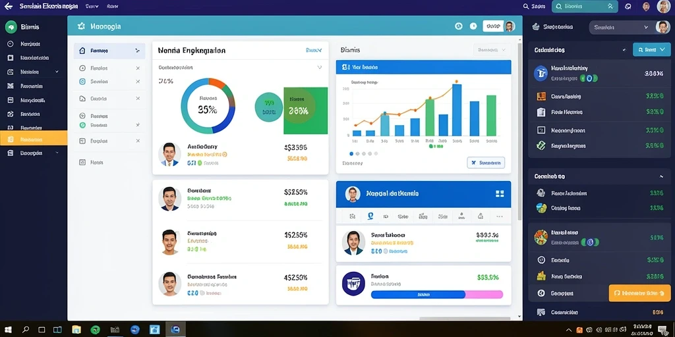Expand the chevron beside the third sidebar item
Image resolution: width=675 pixels, height=337 pixels.
[x=57, y=72]
